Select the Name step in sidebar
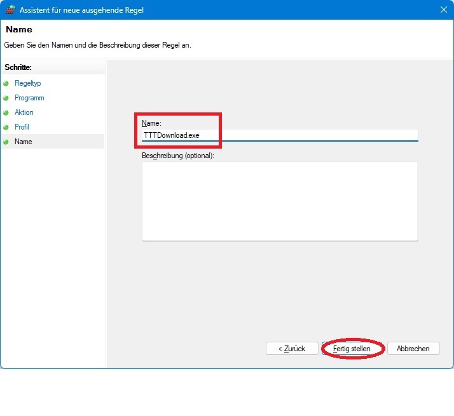Image resolution: width=454 pixels, height=416 pixels. point(23,142)
